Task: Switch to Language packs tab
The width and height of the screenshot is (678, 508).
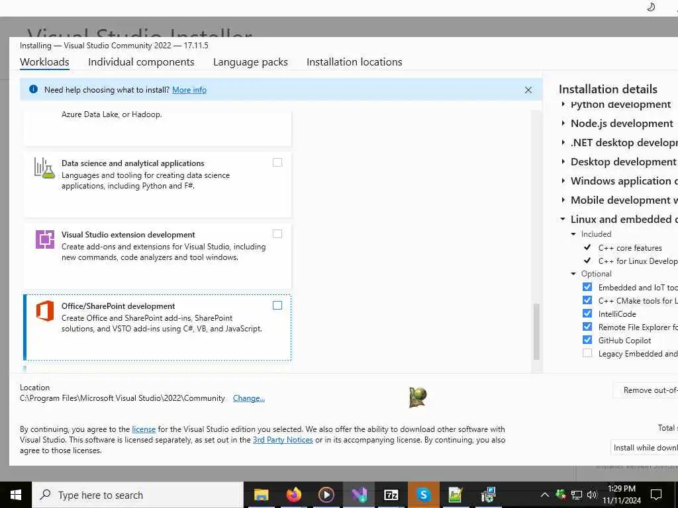Action: tap(250, 62)
